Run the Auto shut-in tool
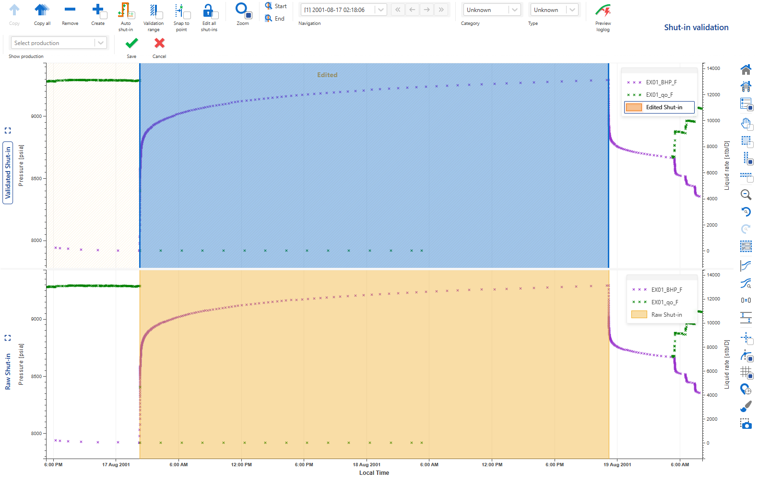758x483 pixels. (125, 11)
